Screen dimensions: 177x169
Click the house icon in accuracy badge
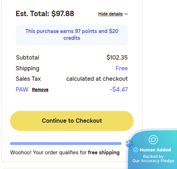pos(153,140)
